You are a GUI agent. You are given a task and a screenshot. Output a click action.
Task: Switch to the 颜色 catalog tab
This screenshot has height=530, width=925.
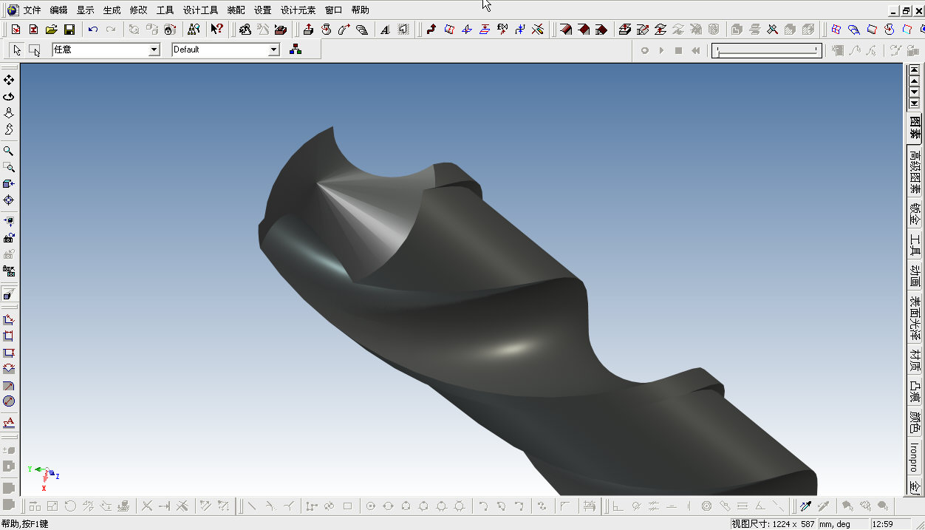(x=915, y=423)
